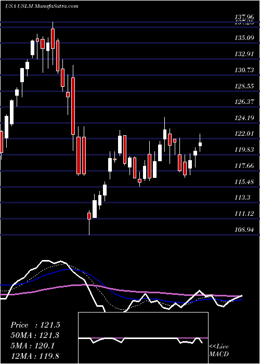Click the 'USA USLM MunafaSutra.com' header text

coord(42,6)
